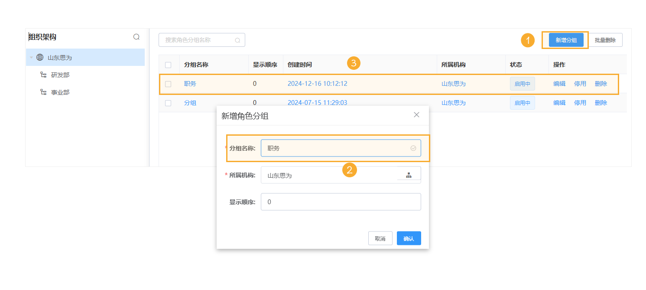Open the 编辑 link for the 分组 row

(559, 103)
